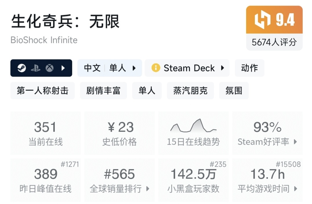Select the 氛围 tag
312x204 pixels.
pyautogui.click(x=234, y=91)
